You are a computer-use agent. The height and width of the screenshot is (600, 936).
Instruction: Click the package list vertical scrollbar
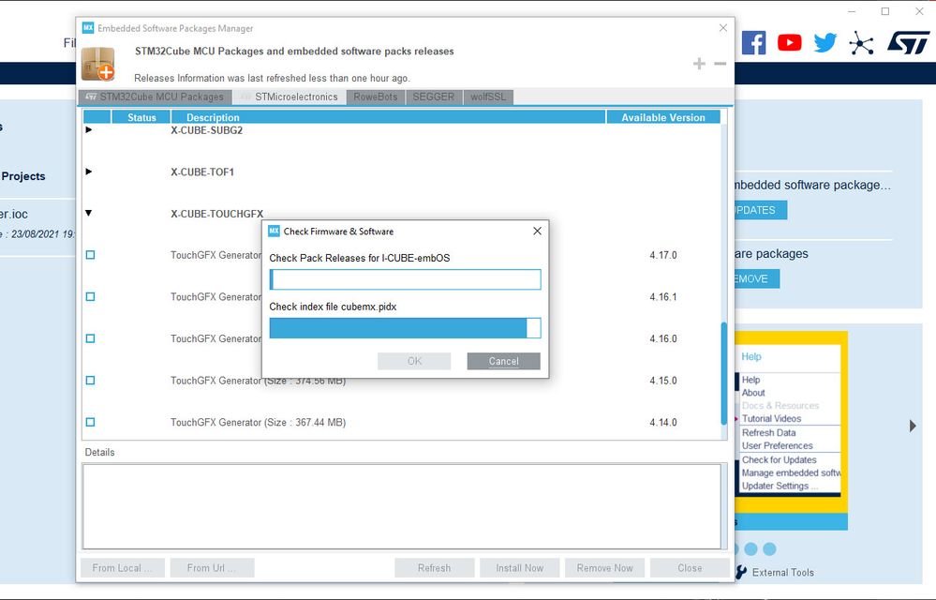click(x=724, y=373)
